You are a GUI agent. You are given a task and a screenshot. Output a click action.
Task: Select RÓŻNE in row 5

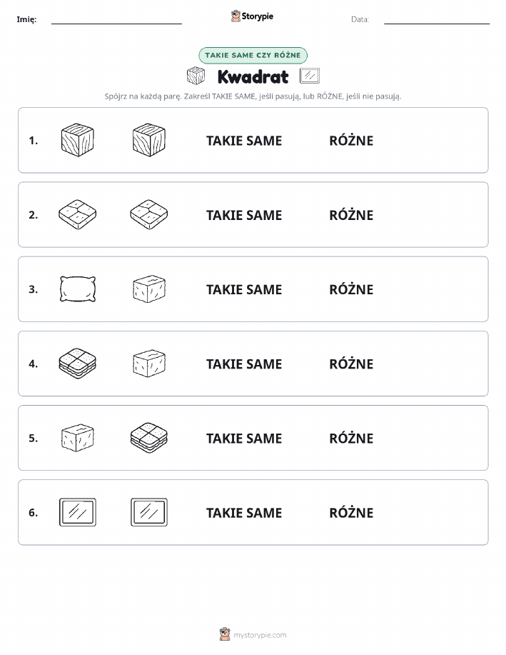point(351,438)
